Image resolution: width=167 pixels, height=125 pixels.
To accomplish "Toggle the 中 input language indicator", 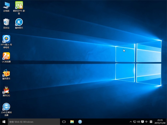I will point(146,122).
